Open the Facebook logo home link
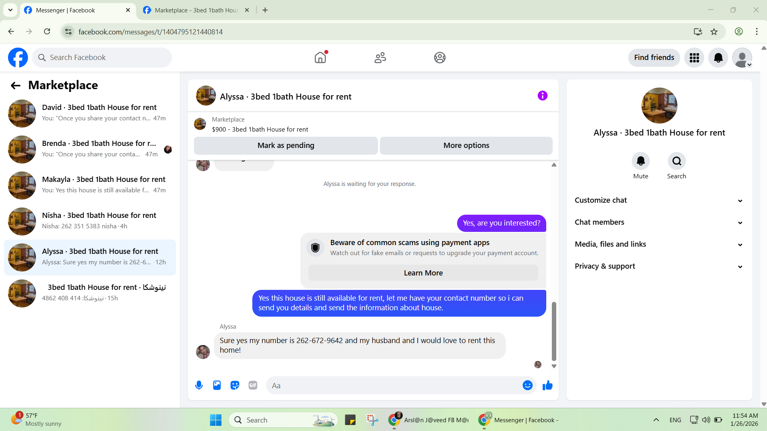Screen dimensions: 767x431 click(x=18, y=58)
